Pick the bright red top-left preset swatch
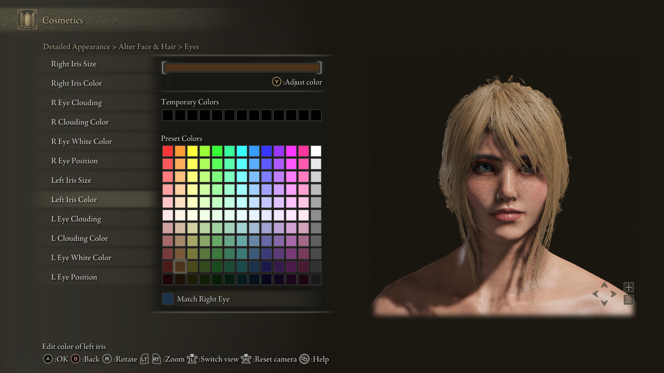 pyautogui.click(x=168, y=151)
